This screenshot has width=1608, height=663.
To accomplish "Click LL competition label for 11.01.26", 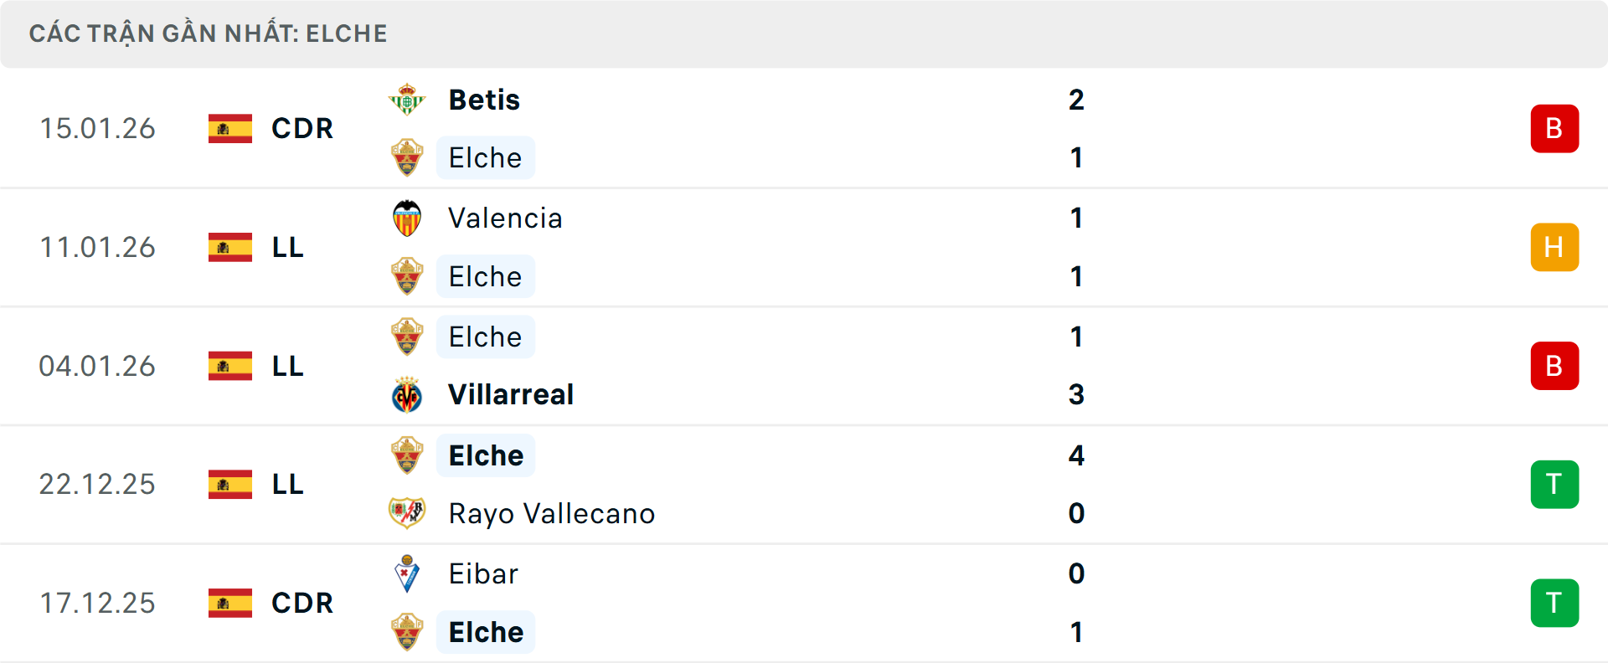I will (x=287, y=248).
